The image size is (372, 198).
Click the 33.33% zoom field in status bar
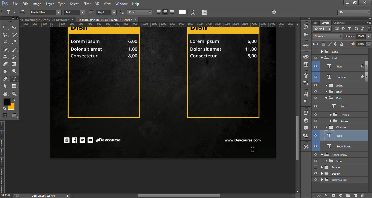pos(5,195)
